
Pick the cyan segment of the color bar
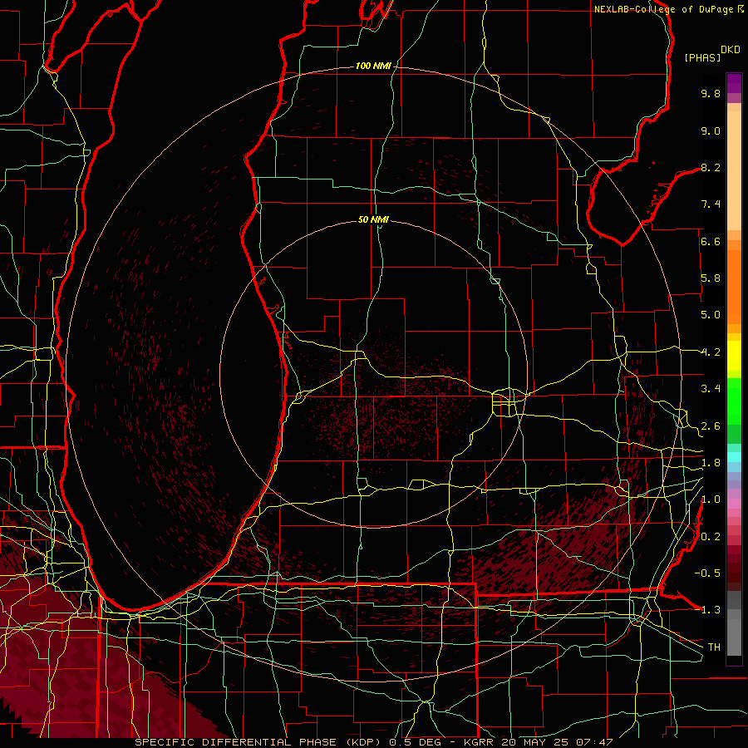point(734,456)
